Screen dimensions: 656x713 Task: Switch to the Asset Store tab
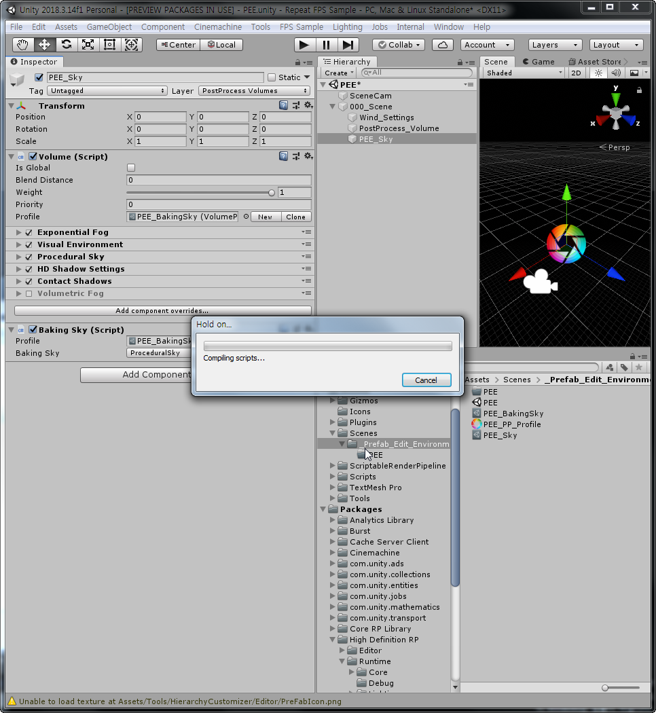[x=596, y=62]
